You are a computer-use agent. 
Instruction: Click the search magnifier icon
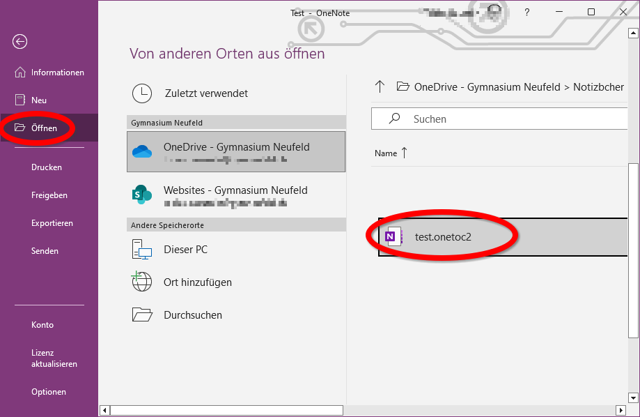(394, 118)
